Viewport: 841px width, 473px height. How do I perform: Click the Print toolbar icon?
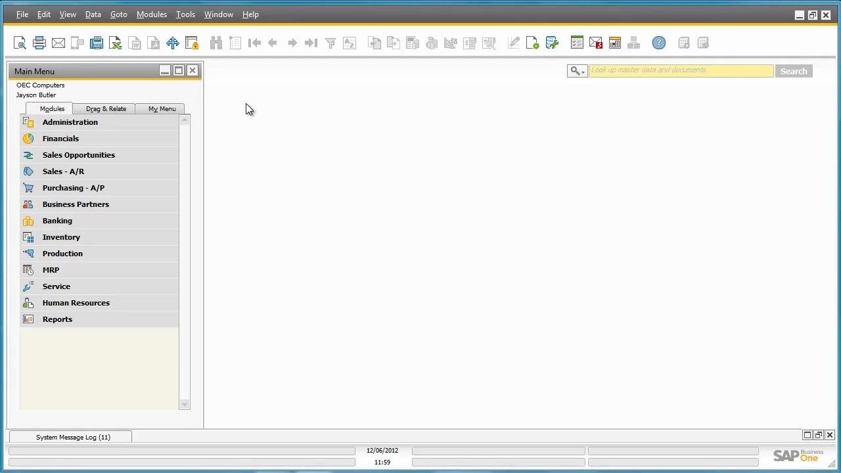coord(39,43)
